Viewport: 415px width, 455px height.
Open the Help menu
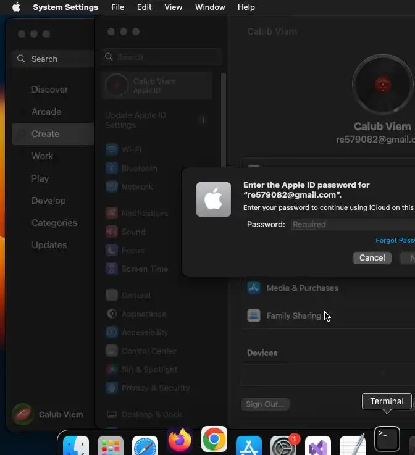(246, 7)
